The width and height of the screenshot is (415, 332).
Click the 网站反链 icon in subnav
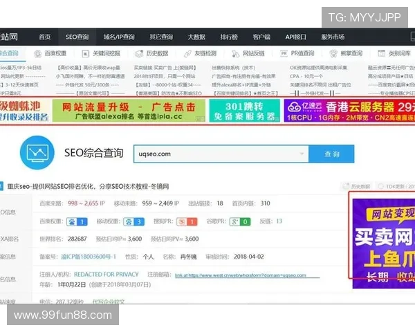coord(235,54)
